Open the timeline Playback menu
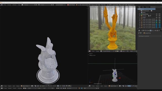Viewport: 162px width, 91px height. 20,88
